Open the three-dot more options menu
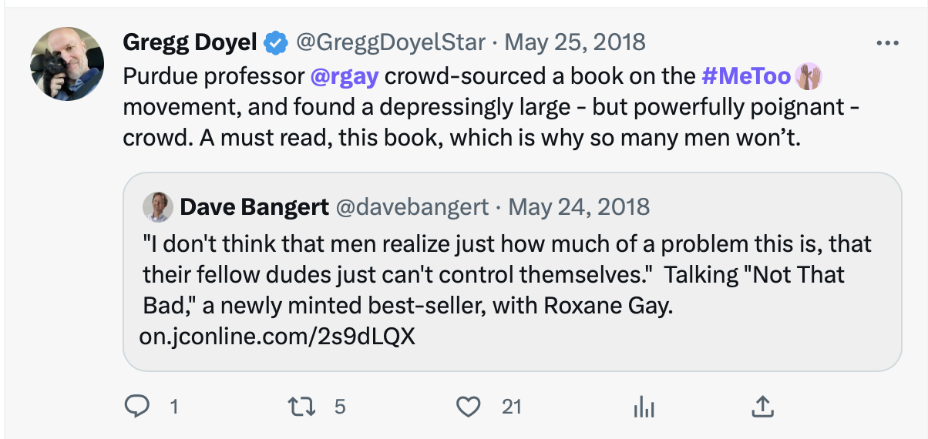Image resolution: width=928 pixels, height=439 pixels. [888, 43]
